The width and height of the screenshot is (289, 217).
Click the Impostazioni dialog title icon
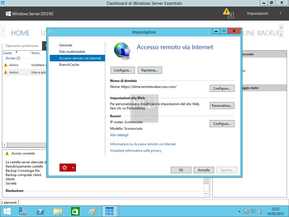[51, 32]
